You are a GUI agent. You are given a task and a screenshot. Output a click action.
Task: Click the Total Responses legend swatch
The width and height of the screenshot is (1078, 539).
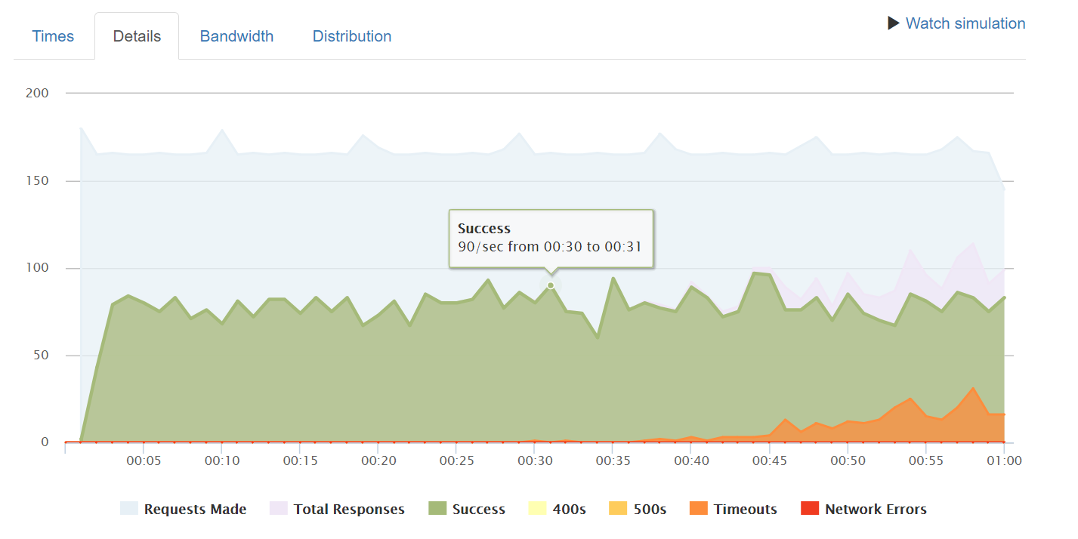279,509
